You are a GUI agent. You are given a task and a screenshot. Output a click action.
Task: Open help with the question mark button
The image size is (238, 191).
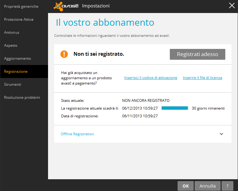click(227, 186)
